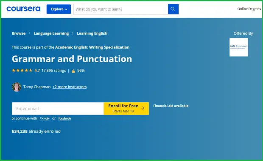This screenshot has width=263, height=161.
Task: Show the +2 more instructors link
Action: pos(70,87)
